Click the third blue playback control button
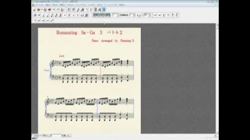Viewport: 250px width, 140px height. click(108, 15)
